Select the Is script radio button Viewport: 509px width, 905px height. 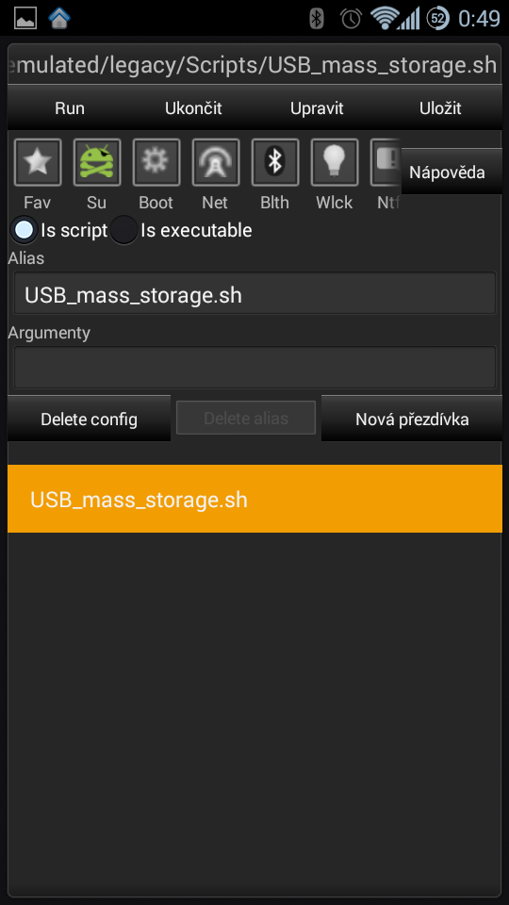24,230
